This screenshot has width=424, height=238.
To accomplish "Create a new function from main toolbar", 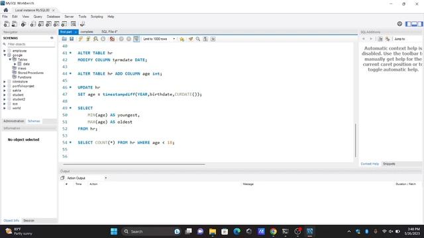I will coord(64,24).
